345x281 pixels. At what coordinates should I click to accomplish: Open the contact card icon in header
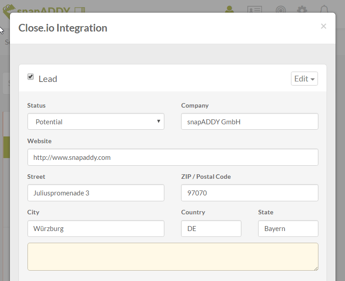[x=254, y=9]
